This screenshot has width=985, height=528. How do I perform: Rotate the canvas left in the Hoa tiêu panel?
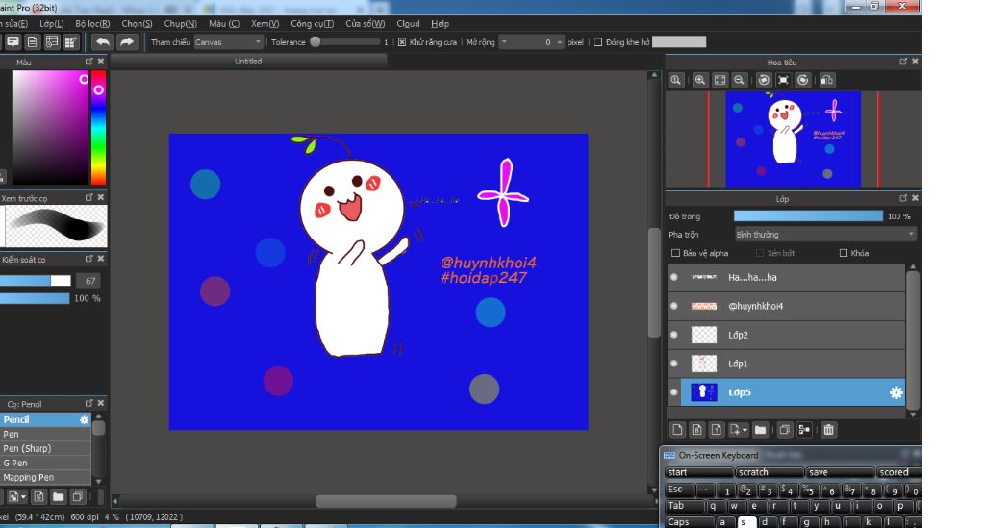764,81
